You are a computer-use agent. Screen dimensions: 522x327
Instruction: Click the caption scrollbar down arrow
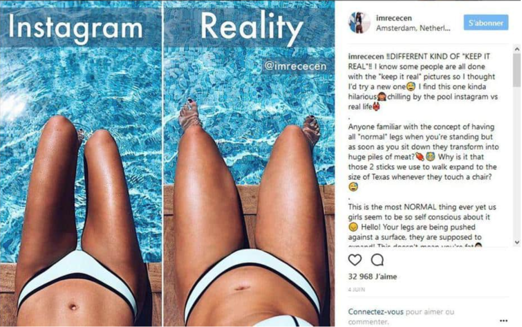point(517,242)
